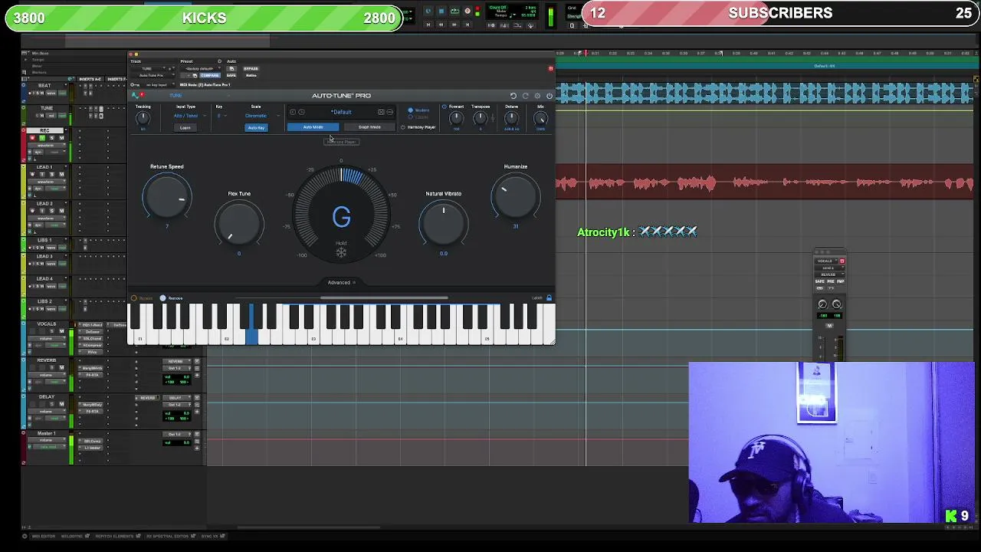Click the COMPARE button

coord(209,75)
